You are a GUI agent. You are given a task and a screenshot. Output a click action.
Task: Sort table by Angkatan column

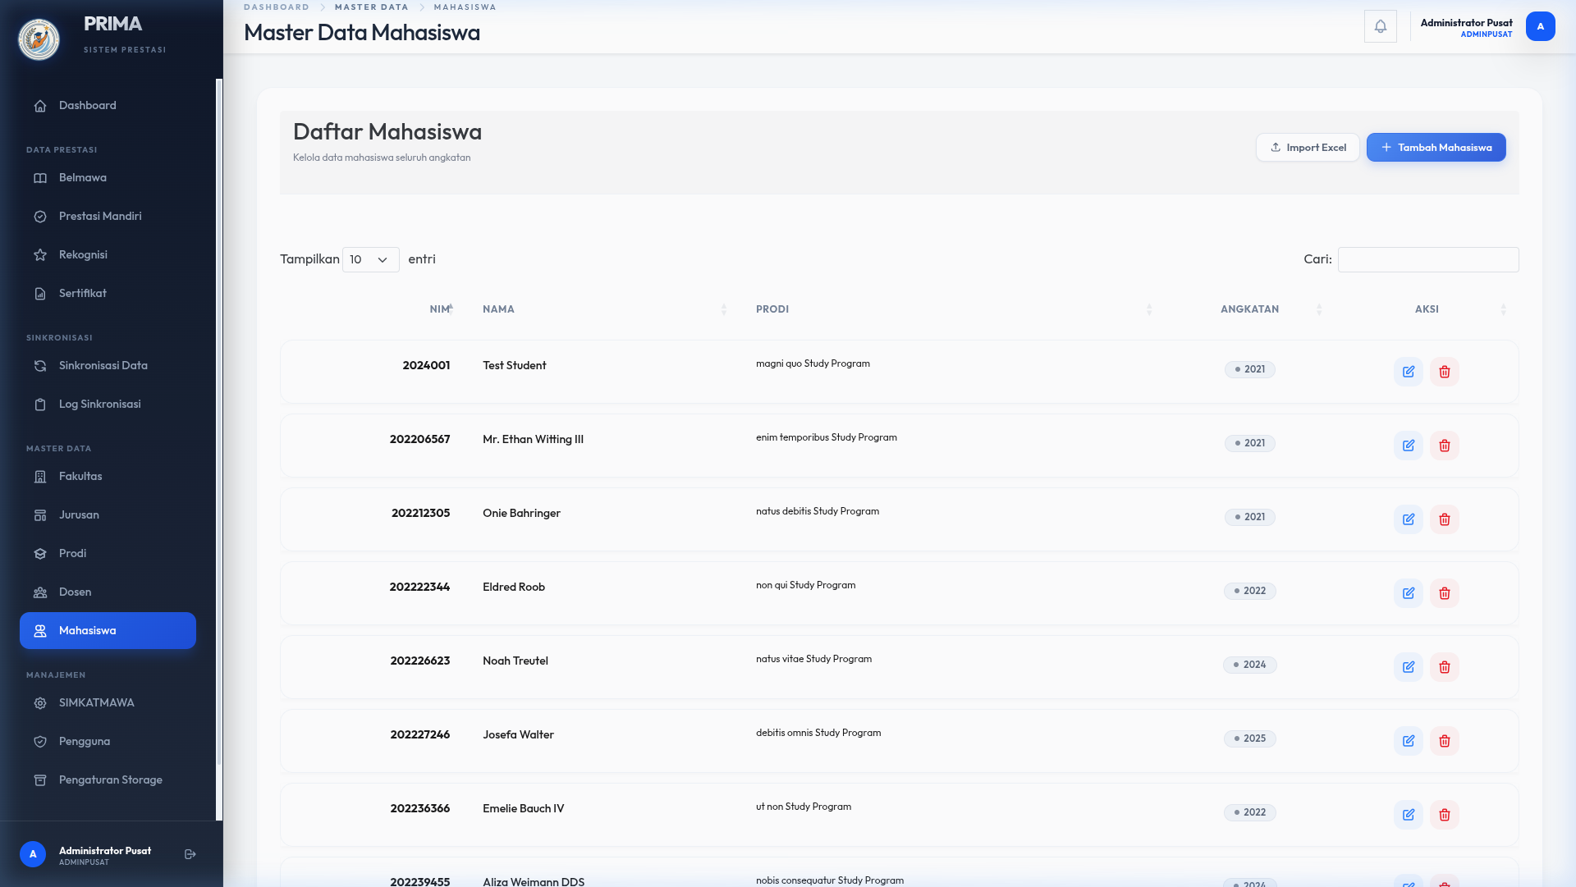pos(1249,309)
